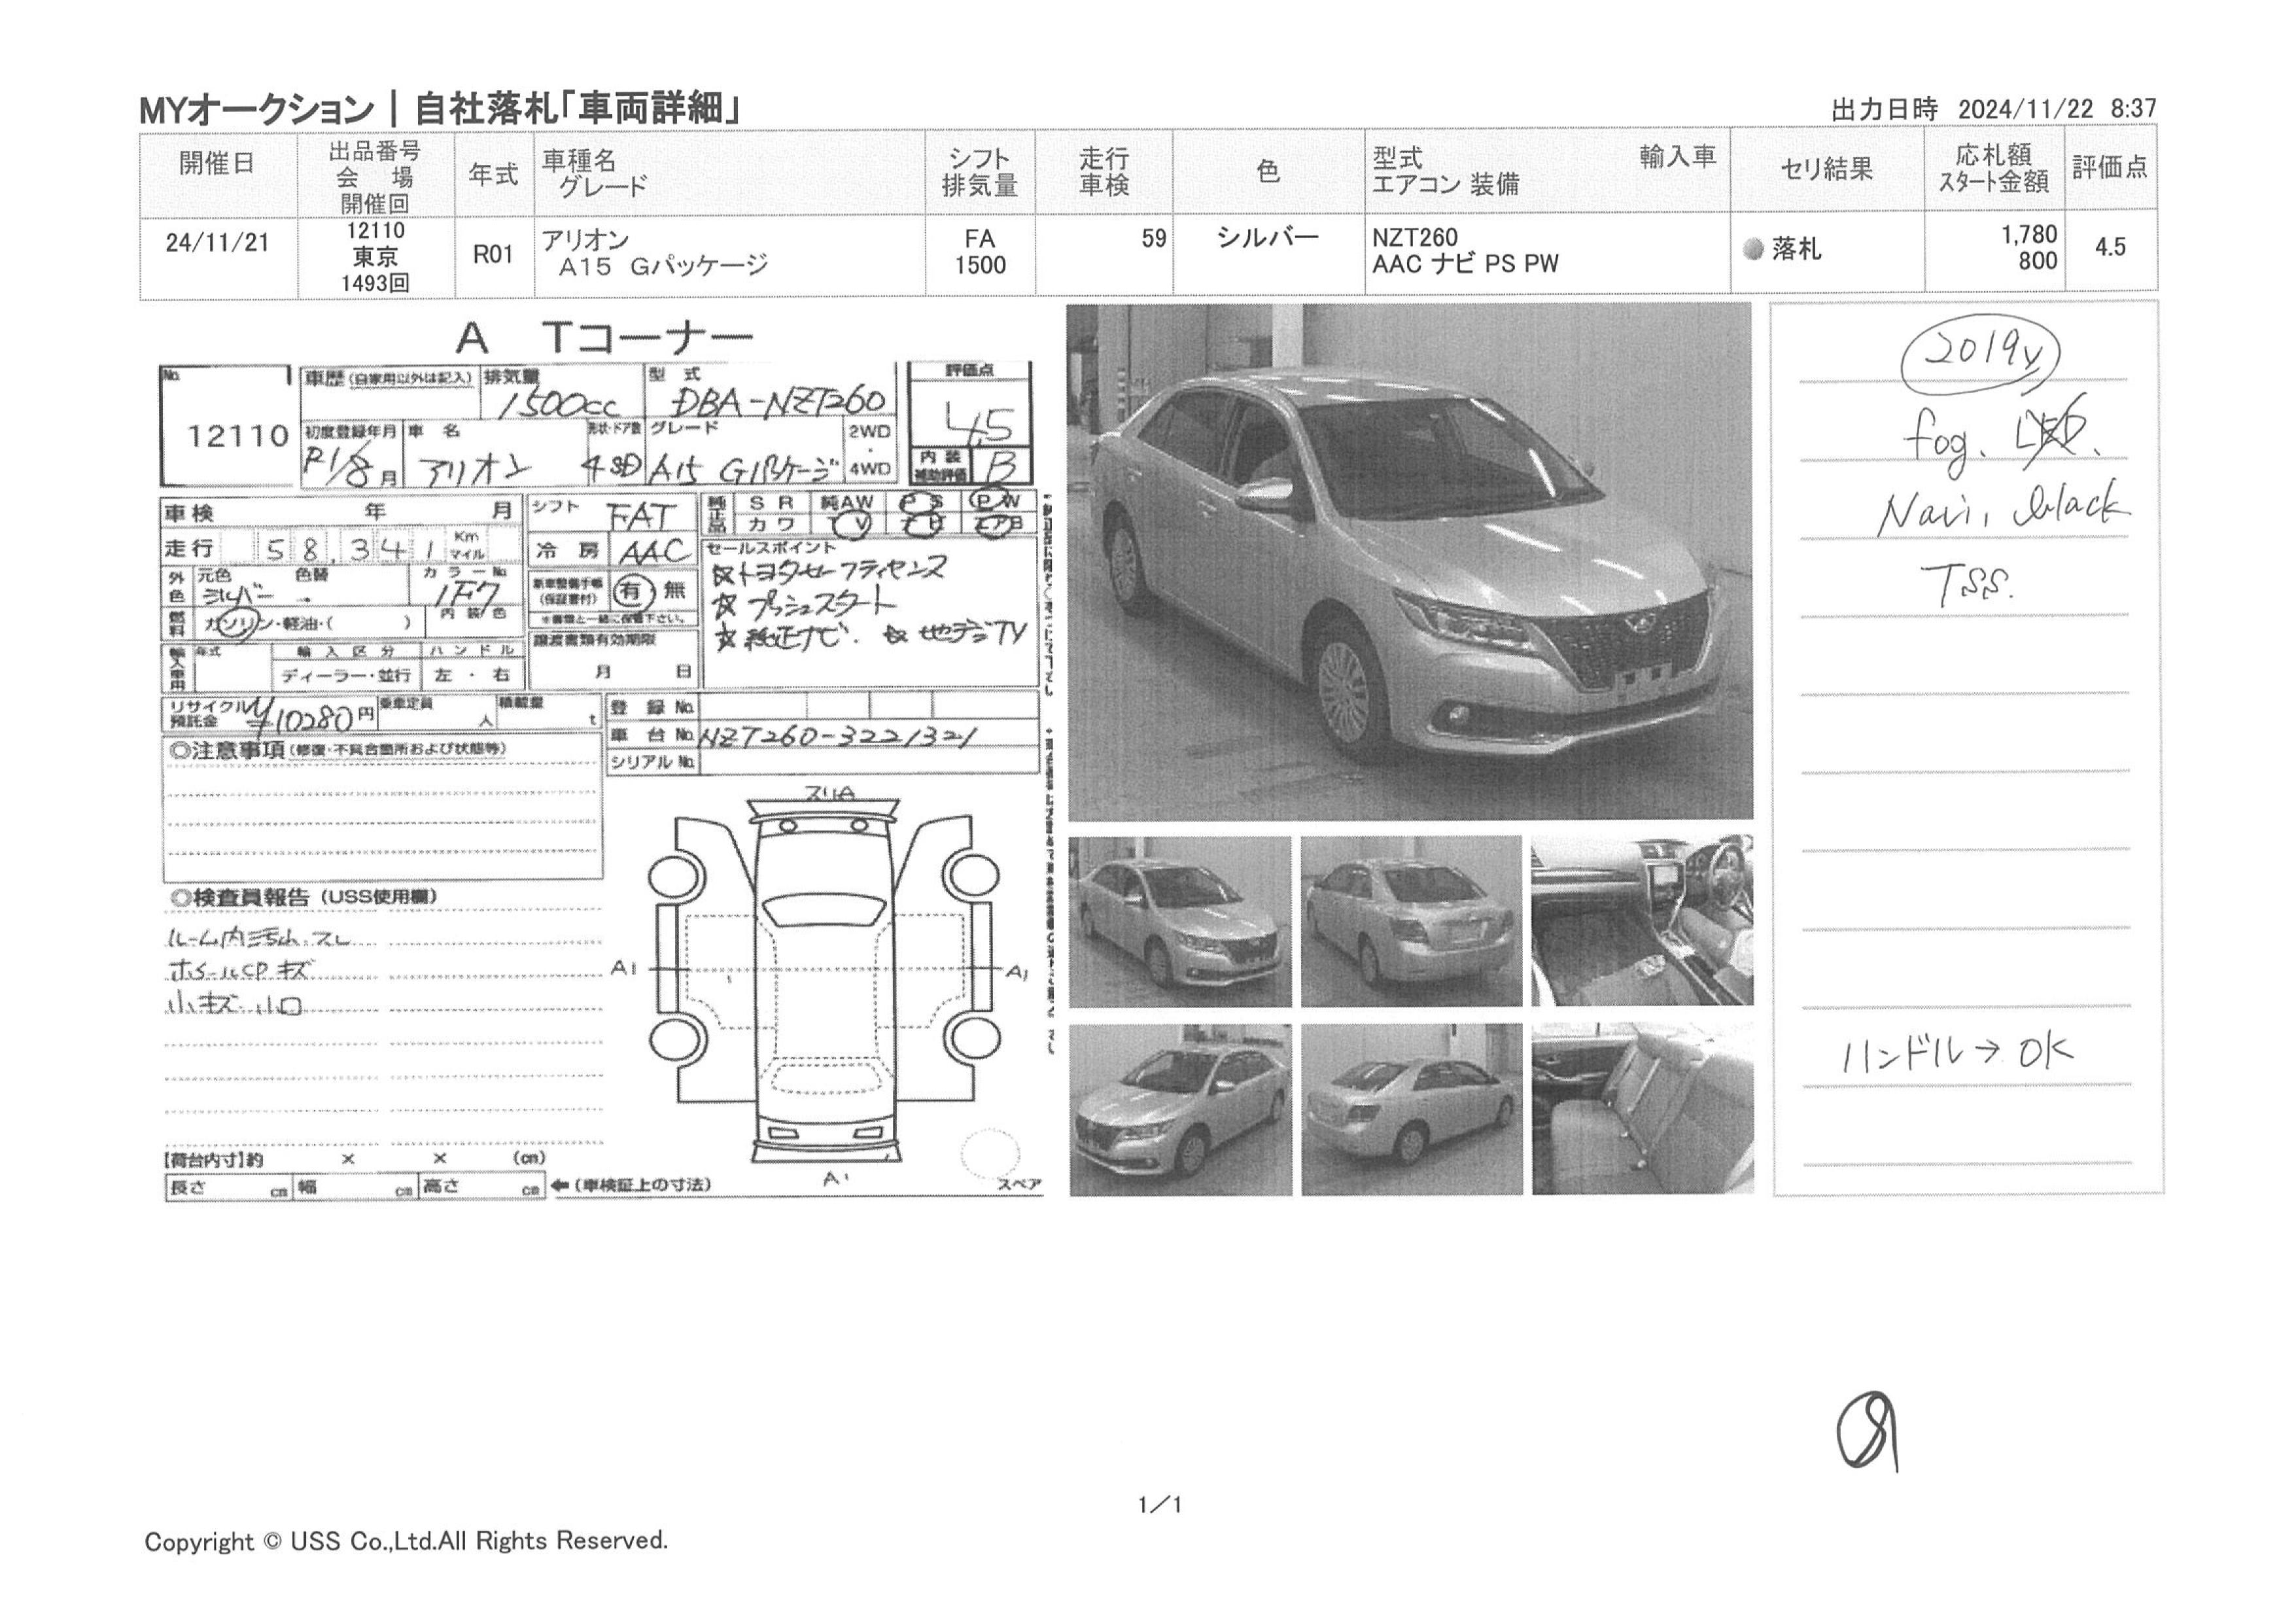
Task: Click the equipment text AAC ナビ PS PW
Action: tap(1465, 264)
